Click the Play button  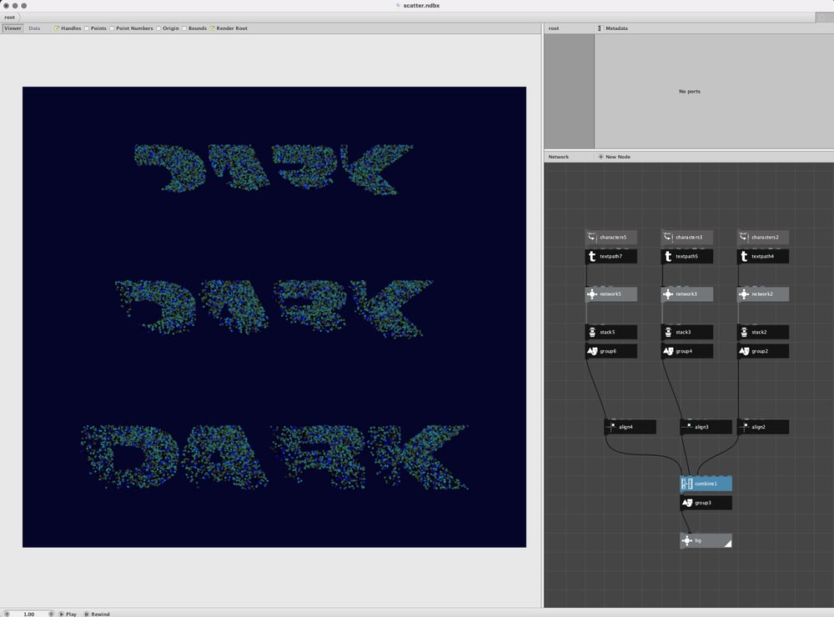tap(68, 614)
